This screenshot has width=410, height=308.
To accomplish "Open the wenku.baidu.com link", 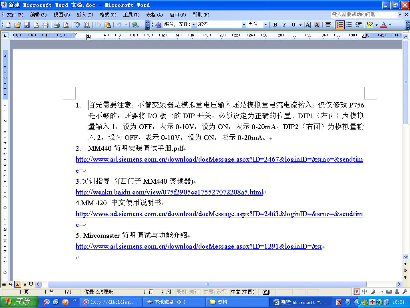I will 169,192.
